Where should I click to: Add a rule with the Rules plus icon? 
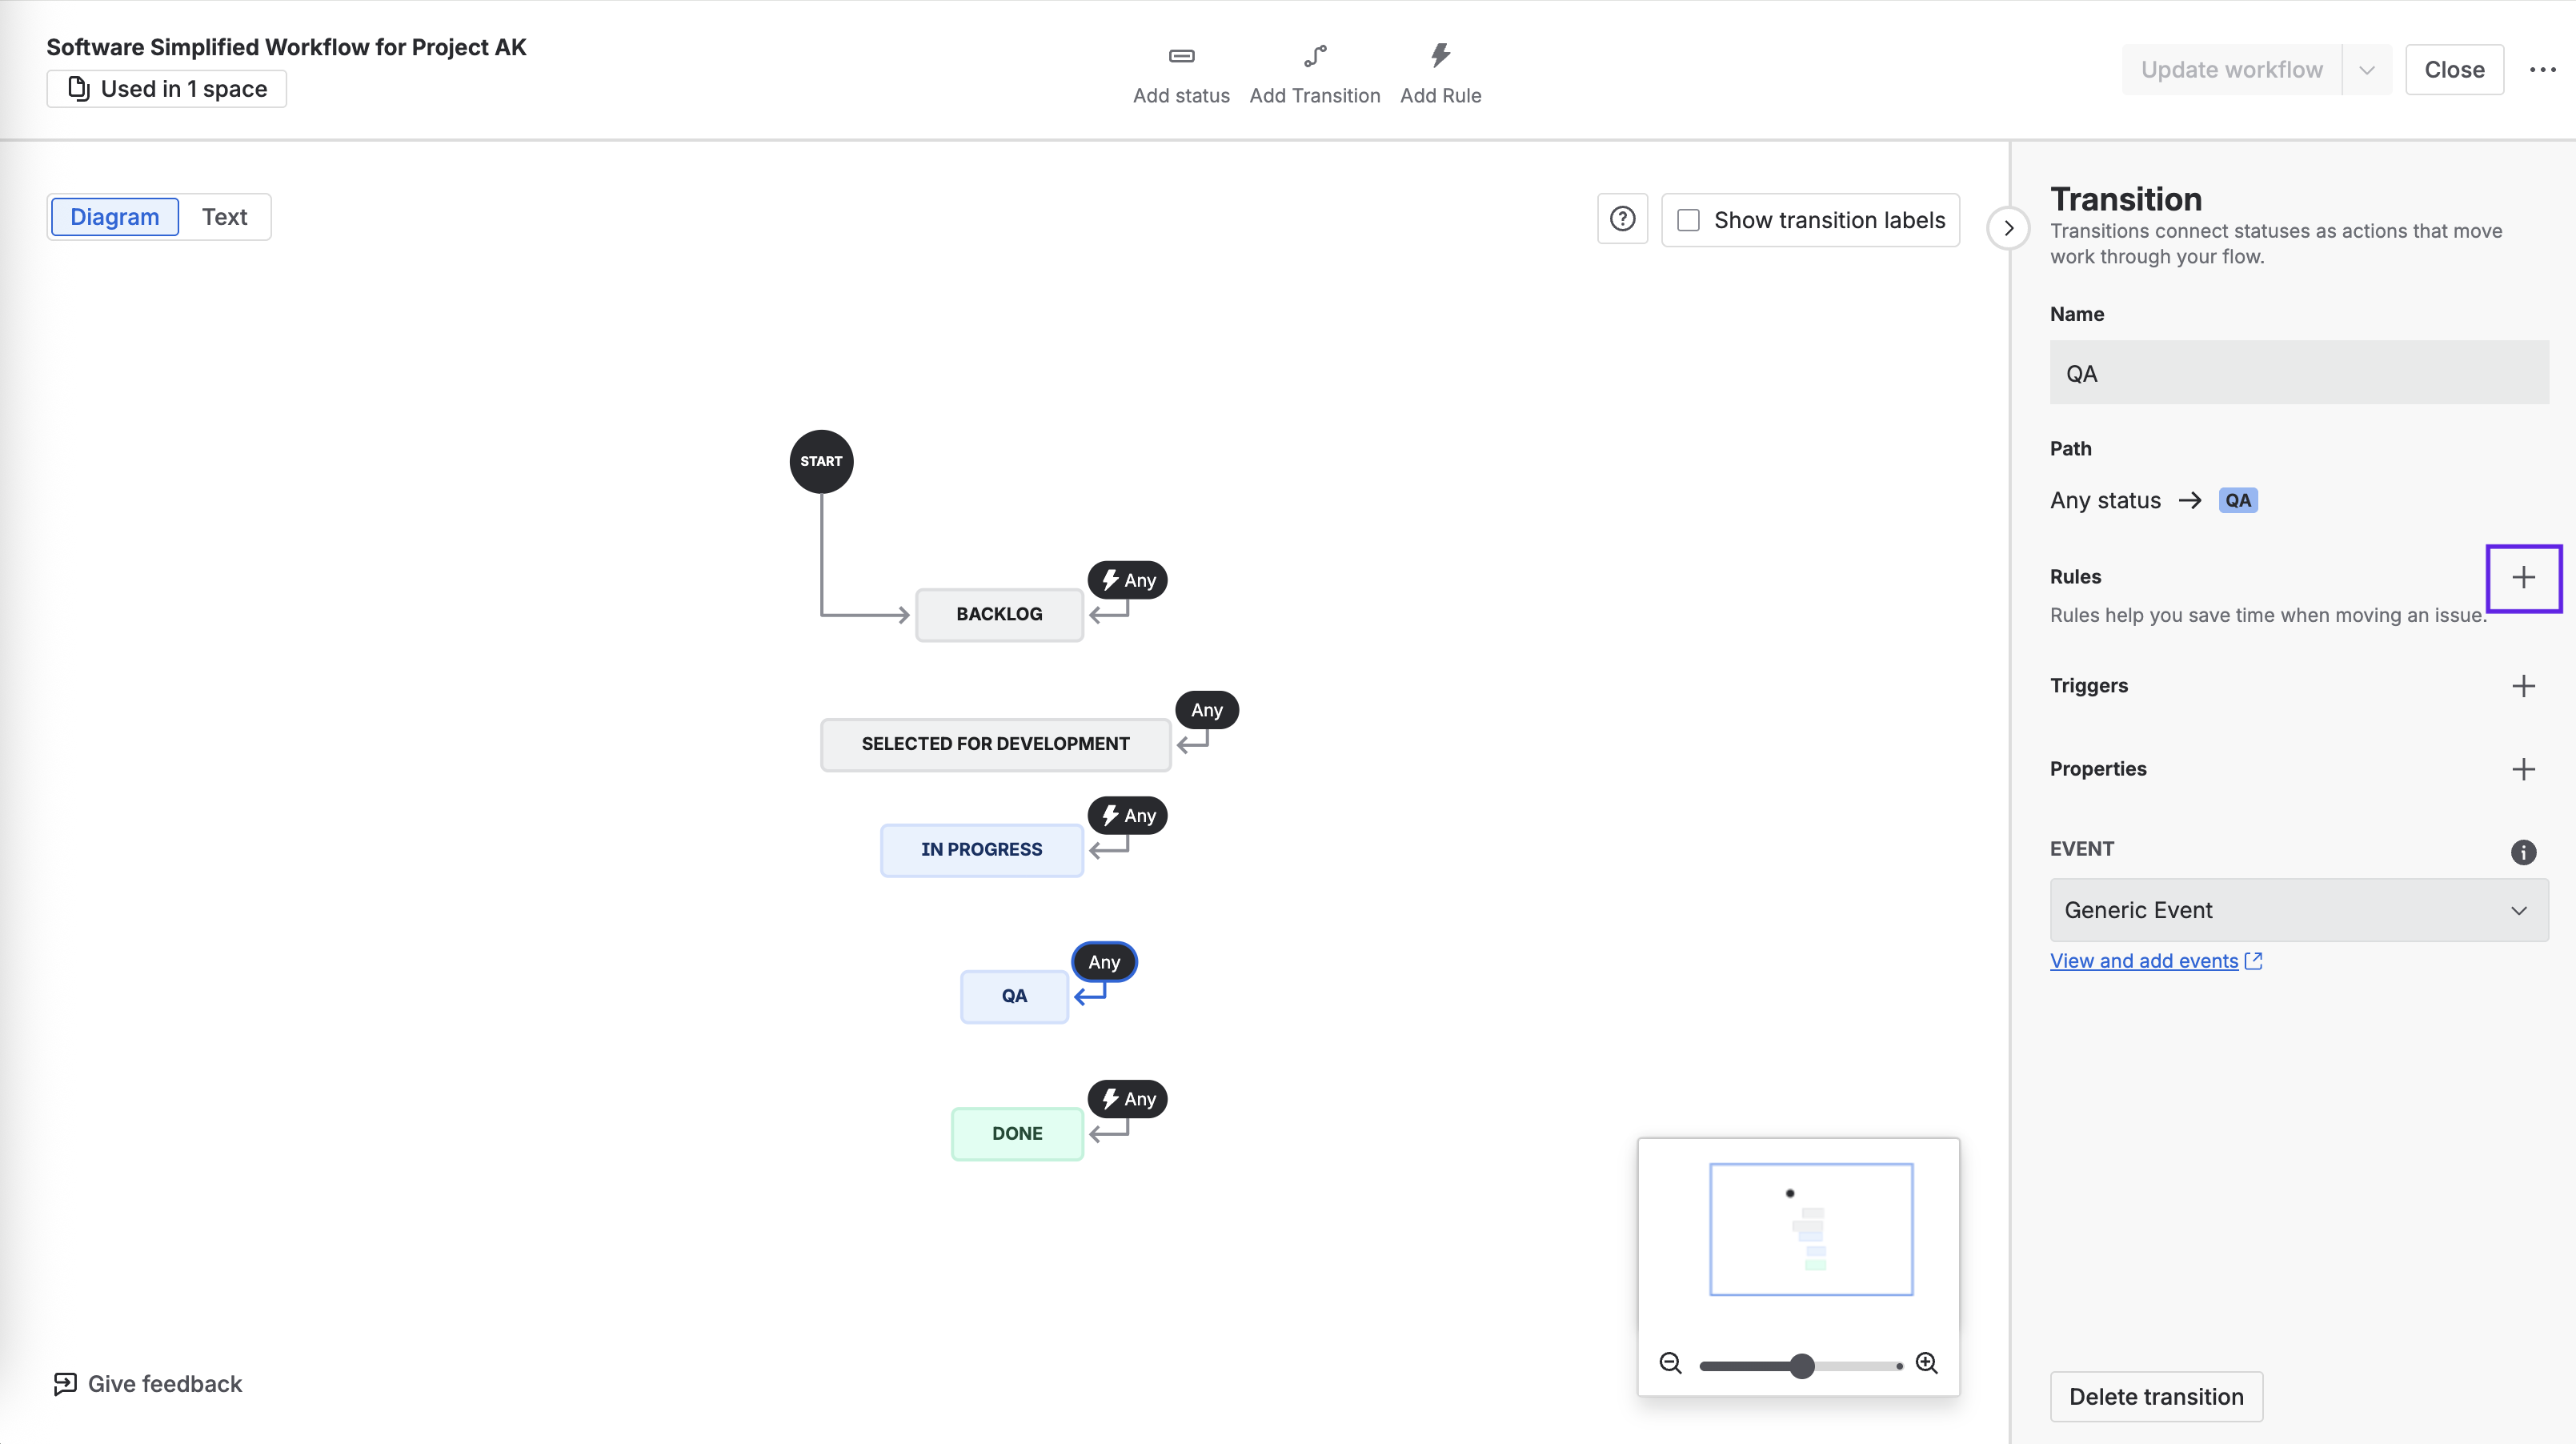(2523, 578)
